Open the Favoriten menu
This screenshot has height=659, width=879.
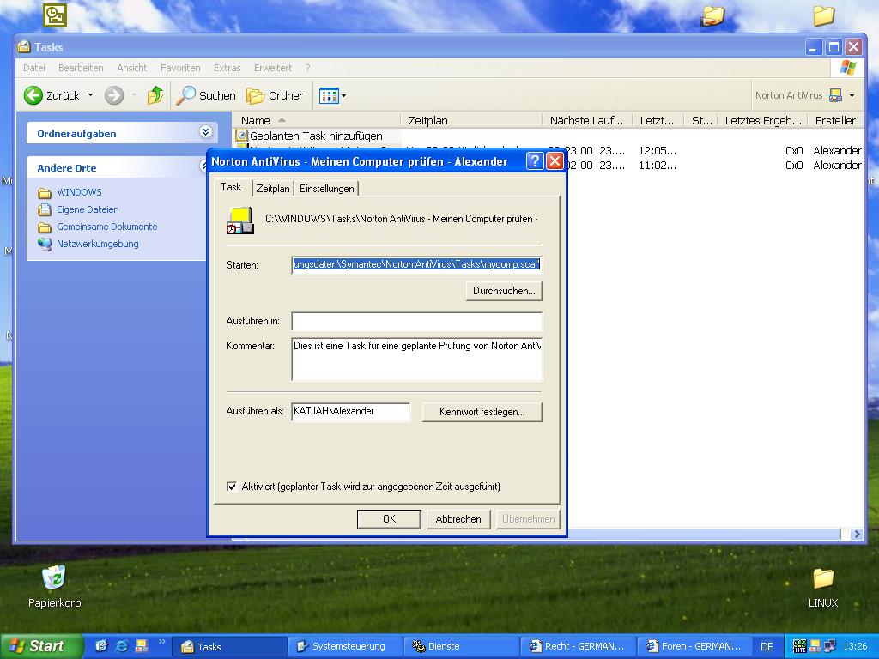[180, 68]
